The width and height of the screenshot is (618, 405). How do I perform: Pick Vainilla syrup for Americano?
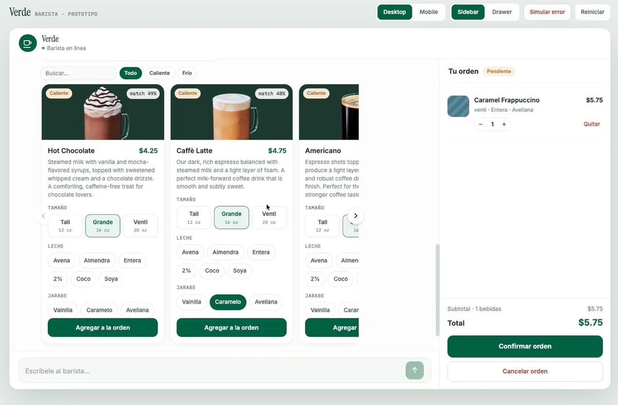click(x=320, y=310)
